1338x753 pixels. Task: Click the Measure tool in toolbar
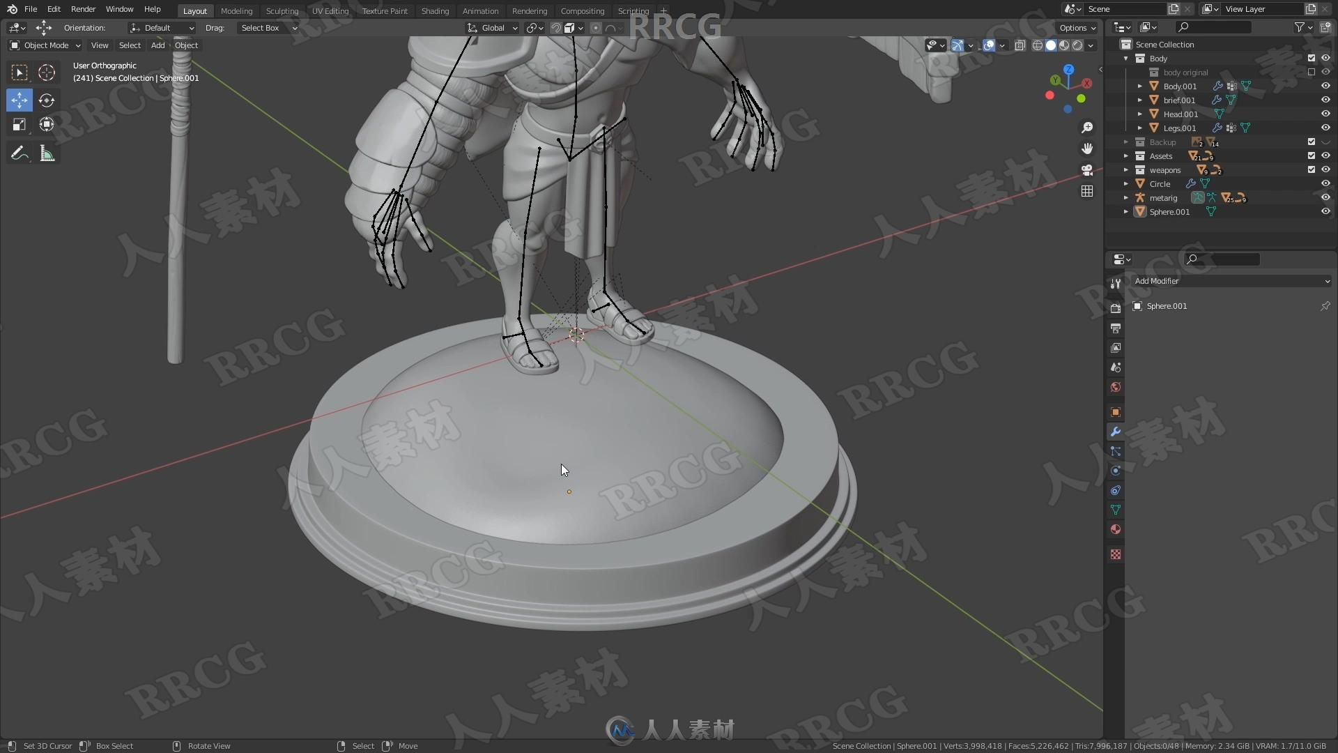click(x=47, y=153)
